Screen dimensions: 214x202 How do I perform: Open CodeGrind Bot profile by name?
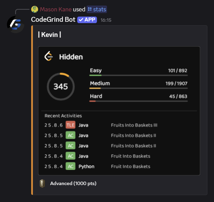53,20
